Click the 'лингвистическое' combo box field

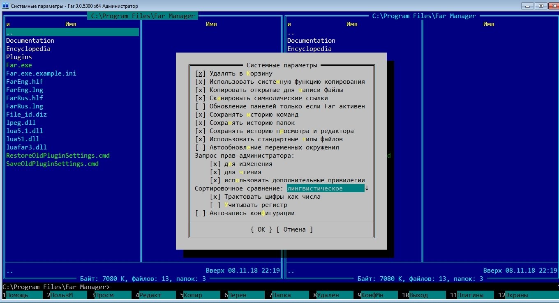325,188
